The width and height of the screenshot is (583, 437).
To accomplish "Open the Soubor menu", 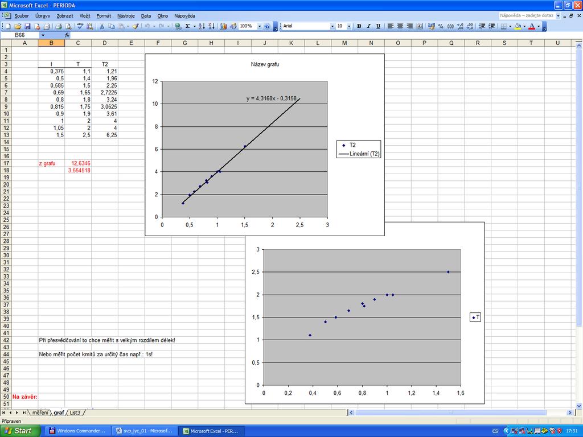I will [x=22, y=15].
